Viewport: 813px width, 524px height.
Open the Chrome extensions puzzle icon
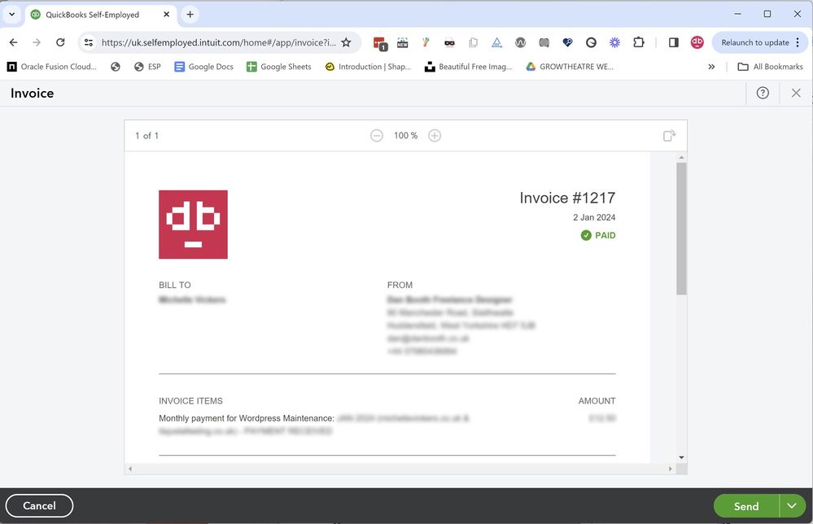pos(639,41)
